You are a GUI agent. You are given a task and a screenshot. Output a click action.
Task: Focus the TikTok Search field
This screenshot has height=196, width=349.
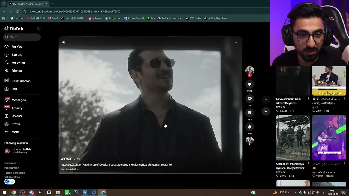pos(22,37)
